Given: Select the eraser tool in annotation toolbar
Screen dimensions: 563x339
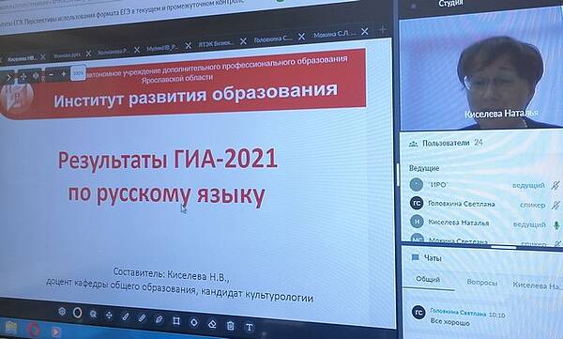Looking at the screenshot, I should click(212, 324).
